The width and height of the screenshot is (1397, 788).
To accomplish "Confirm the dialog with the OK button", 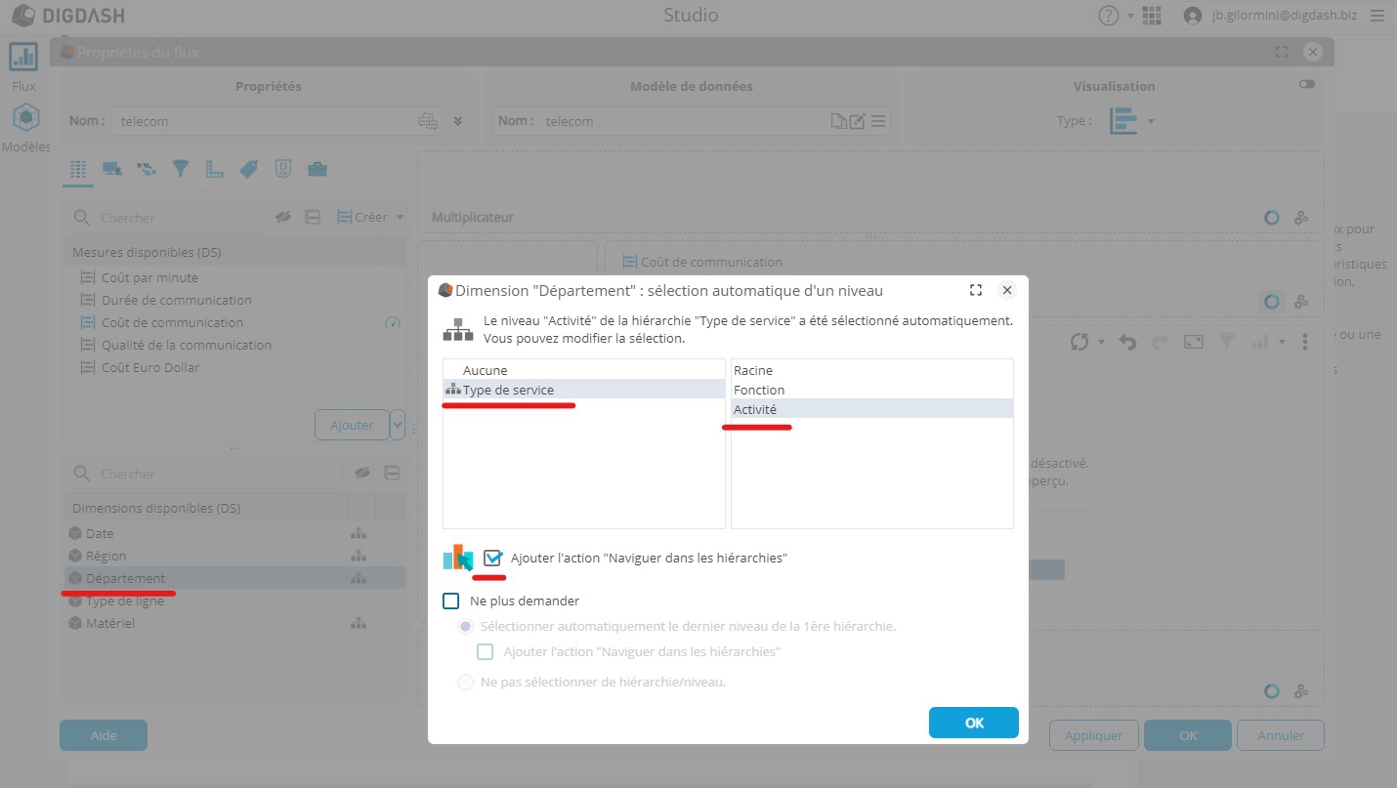I will pos(973,723).
